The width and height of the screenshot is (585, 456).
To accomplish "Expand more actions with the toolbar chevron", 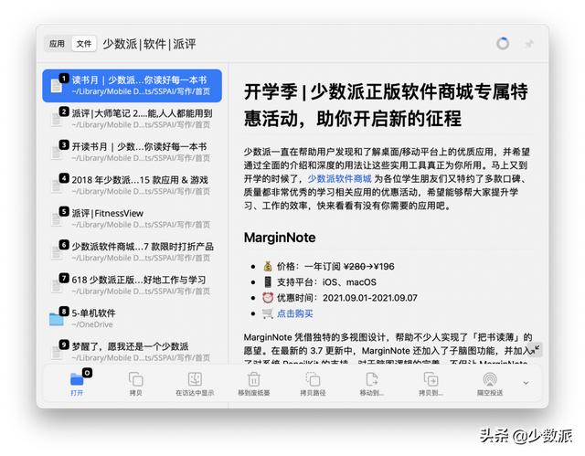I will (526, 383).
